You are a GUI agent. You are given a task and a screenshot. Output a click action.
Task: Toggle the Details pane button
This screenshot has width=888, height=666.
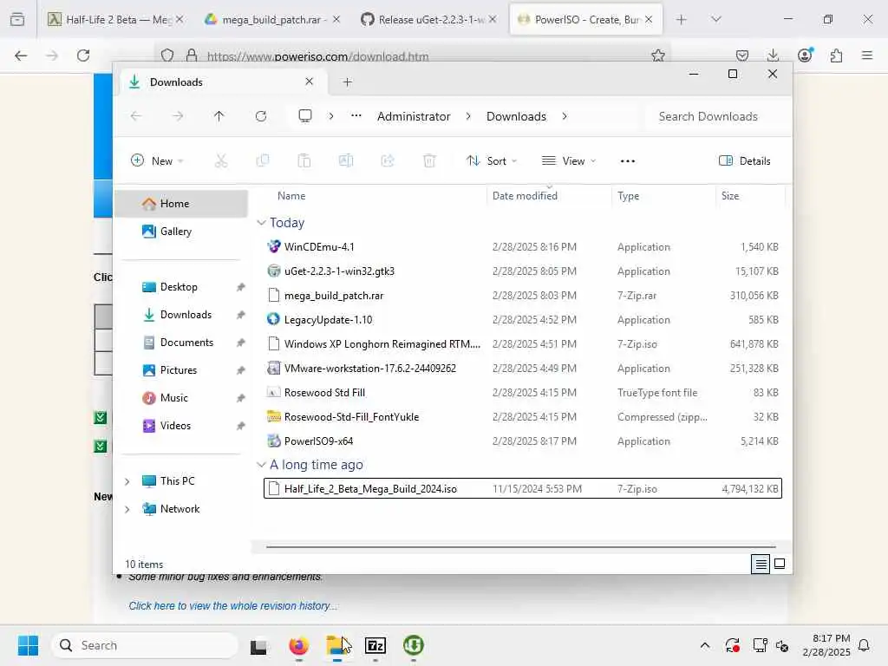tap(744, 160)
